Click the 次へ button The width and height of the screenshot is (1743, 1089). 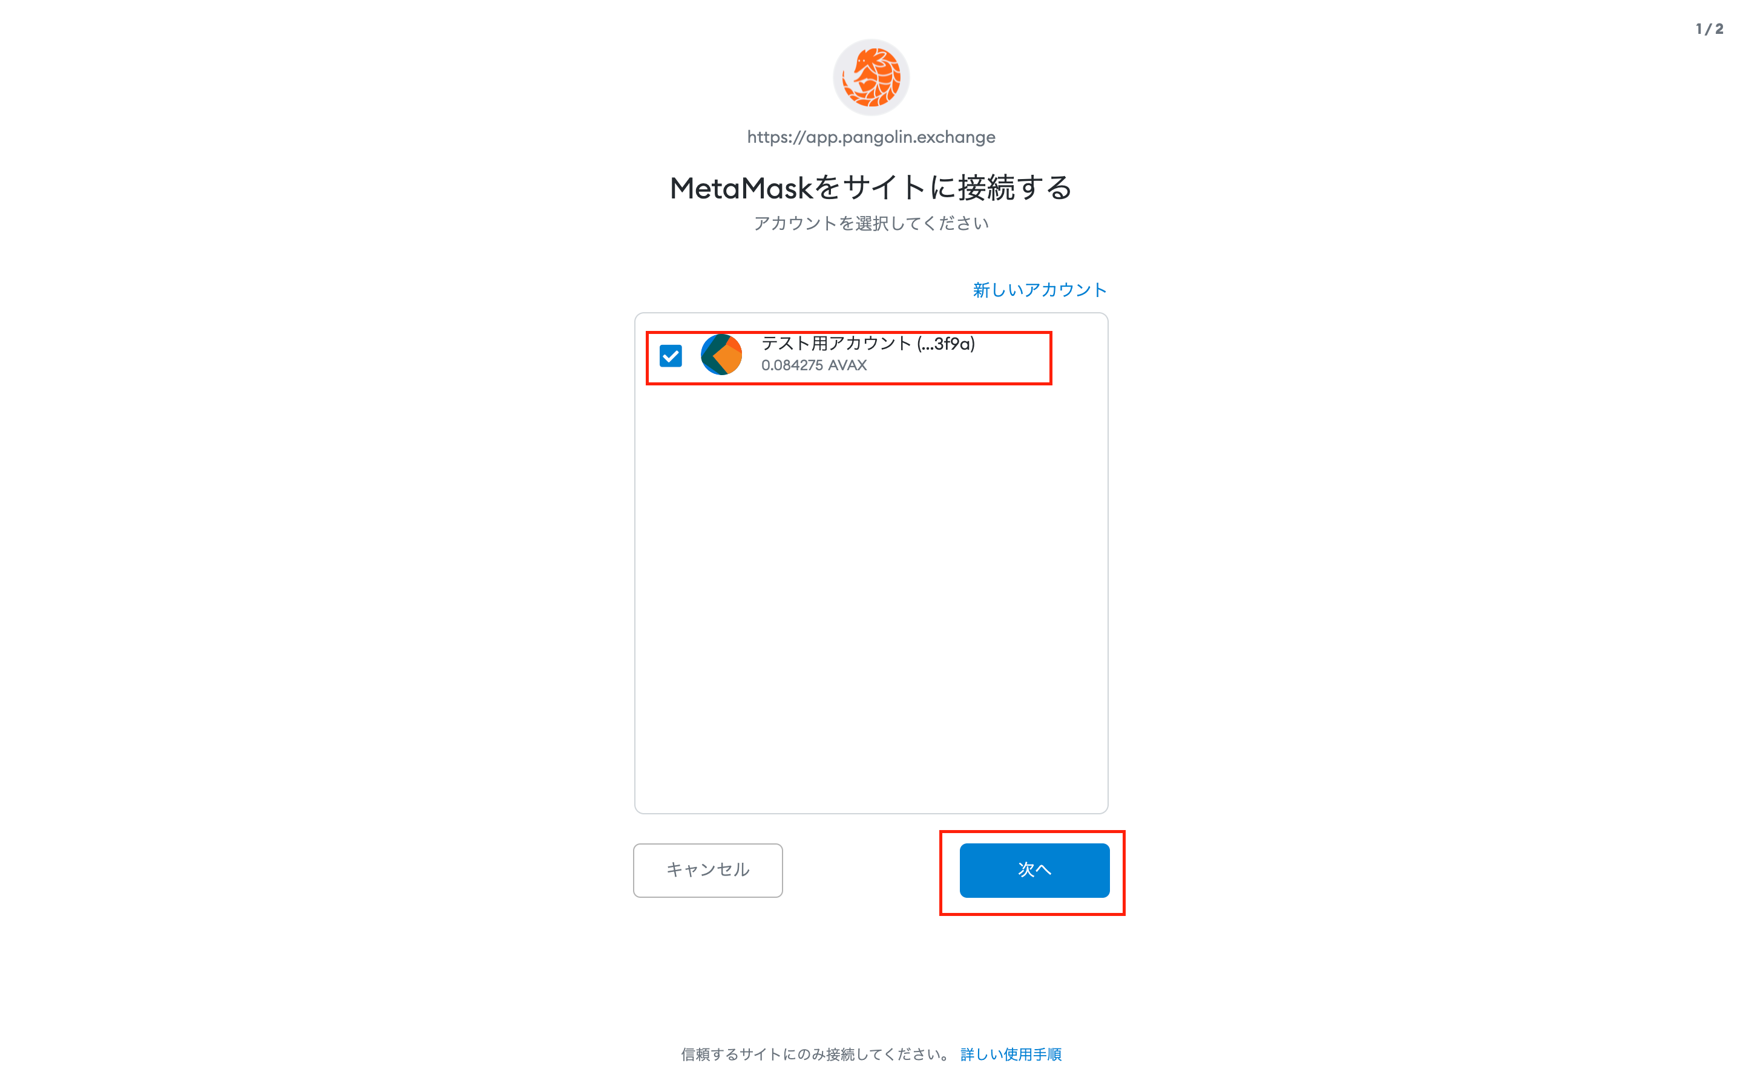pos(1034,870)
